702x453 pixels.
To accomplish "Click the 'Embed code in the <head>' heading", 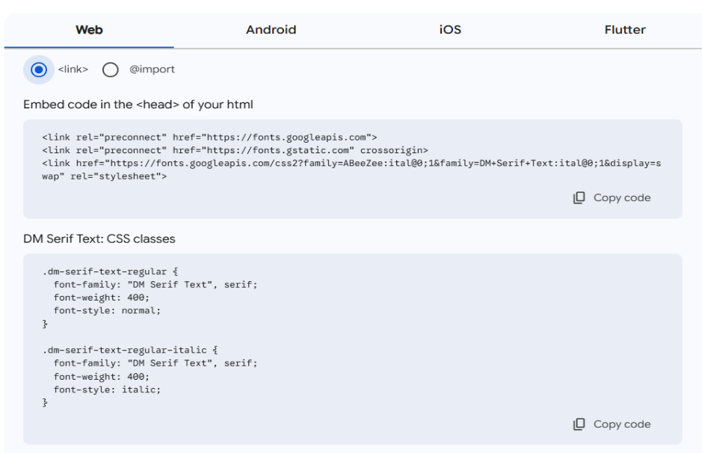I will (138, 105).
